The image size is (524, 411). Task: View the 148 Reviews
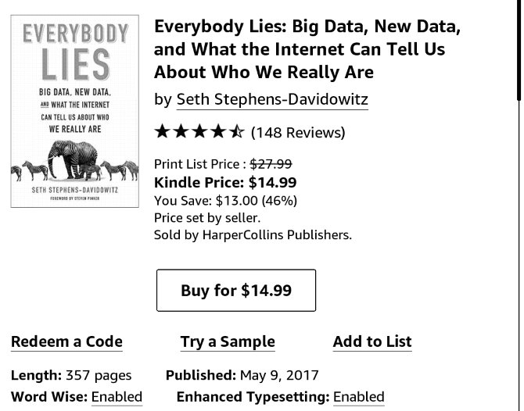coord(298,132)
